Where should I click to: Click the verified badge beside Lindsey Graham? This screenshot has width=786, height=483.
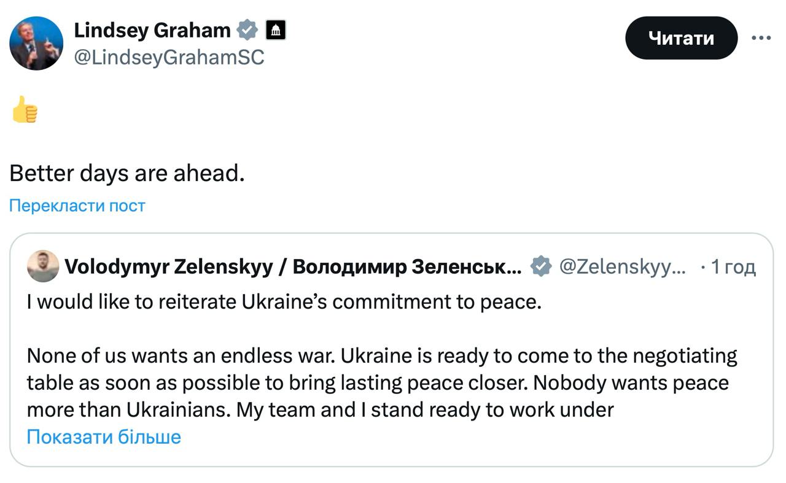tap(247, 29)
